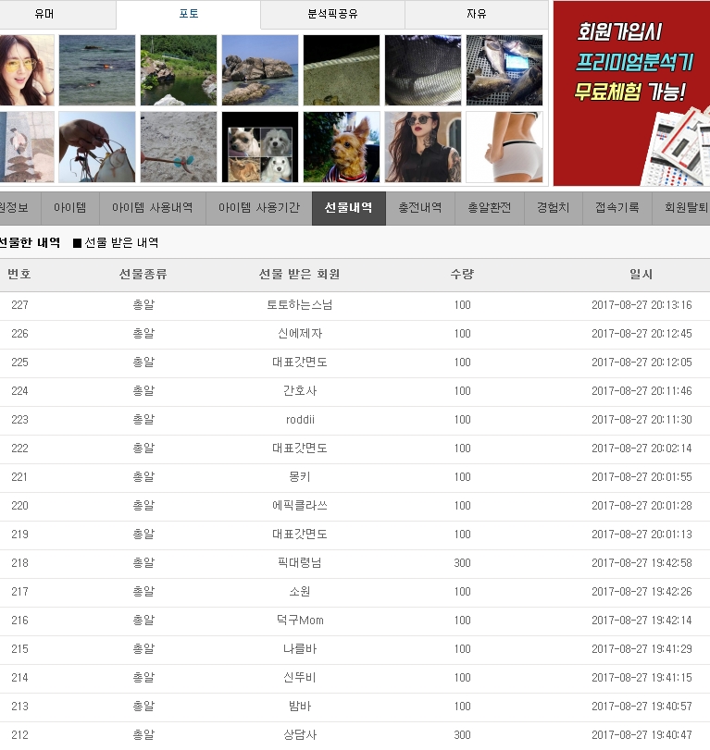Select member name 덕구Mom
710x750 pixels.
click(300, 621)
